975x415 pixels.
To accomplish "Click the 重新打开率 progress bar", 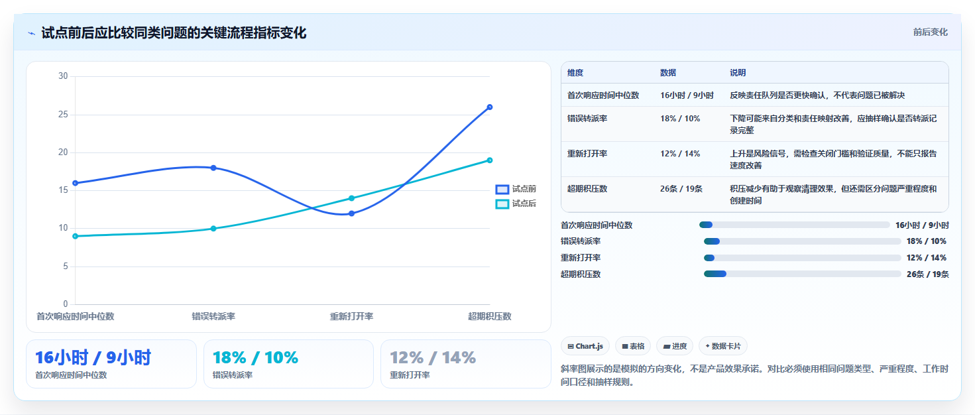I will pos(802,258).
